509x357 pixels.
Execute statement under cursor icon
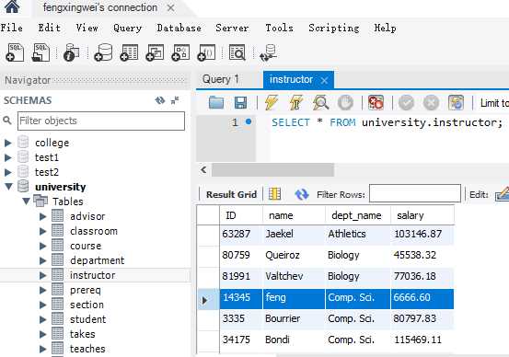296,102
